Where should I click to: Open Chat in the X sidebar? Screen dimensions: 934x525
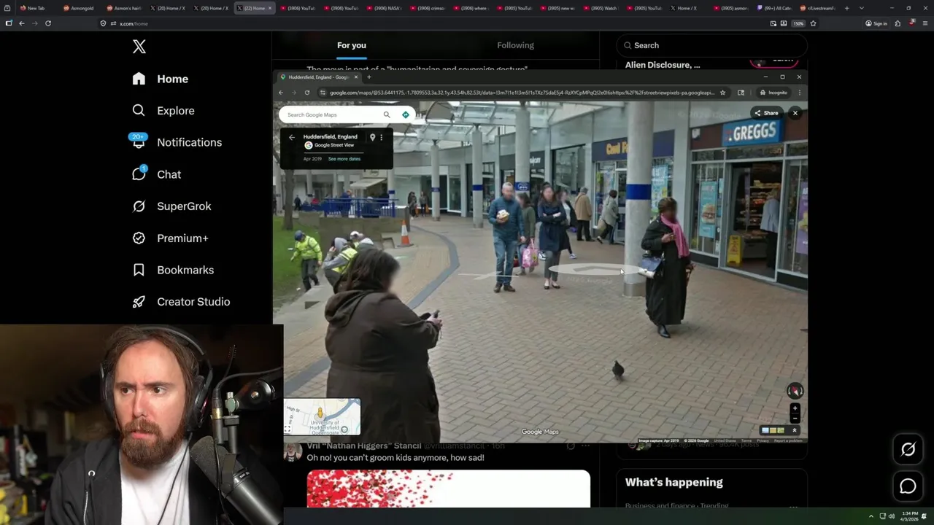tap(157, 174)
